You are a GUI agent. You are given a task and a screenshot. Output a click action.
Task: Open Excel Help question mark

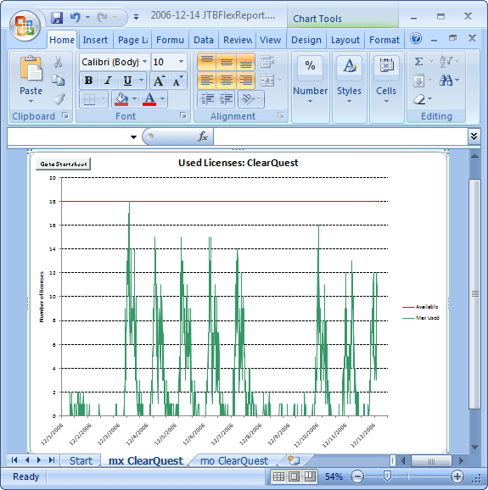point(416,39)
